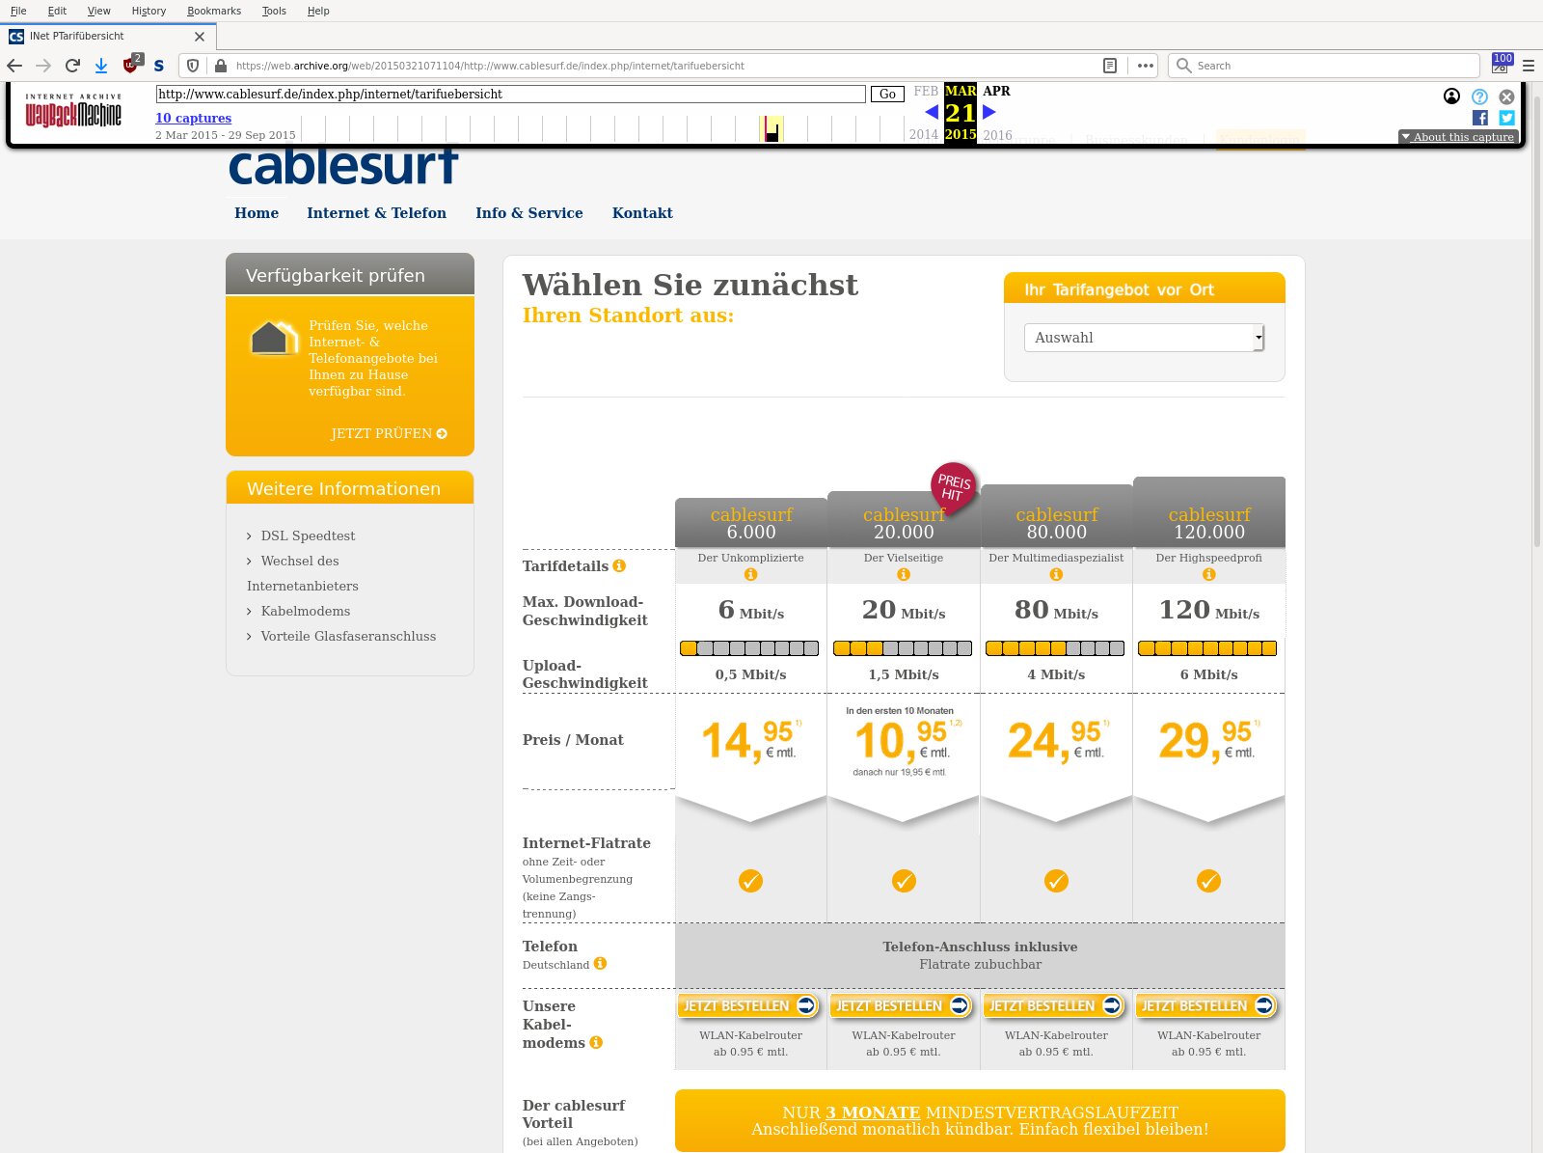Click Jetzt Bestellen for cablesurf 20.000
This screenshot has width=1543, height=1153.
tap(903, 1005)
